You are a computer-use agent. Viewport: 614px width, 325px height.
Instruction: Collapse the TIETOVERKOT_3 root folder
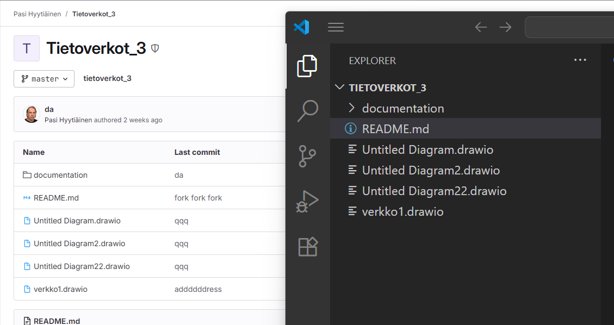coord(387,87)
